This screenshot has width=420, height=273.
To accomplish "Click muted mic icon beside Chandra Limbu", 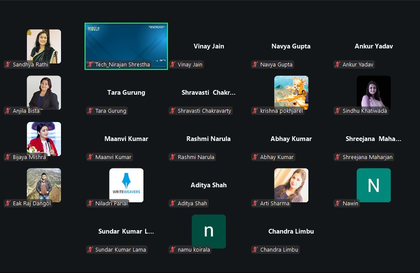I will point(255,250).
